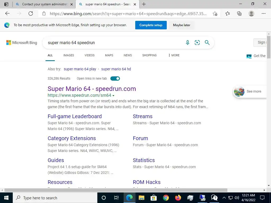Open the browser profile avatar
This screenshot has width=271, height=203.
[251, 13]
